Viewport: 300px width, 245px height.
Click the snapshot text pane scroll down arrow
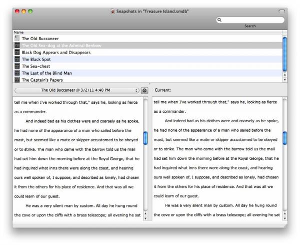[x=145, y=218]
